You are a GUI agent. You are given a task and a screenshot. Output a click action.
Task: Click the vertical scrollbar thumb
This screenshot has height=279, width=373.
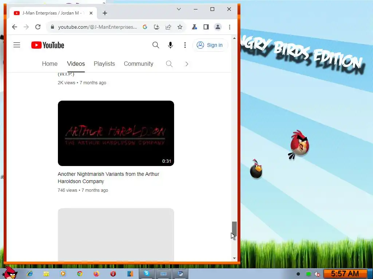(234, 229)
